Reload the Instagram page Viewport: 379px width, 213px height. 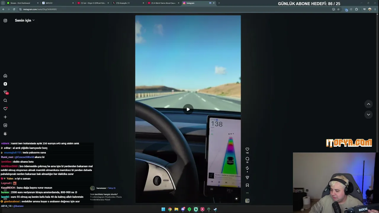click(x=14, y=9)
